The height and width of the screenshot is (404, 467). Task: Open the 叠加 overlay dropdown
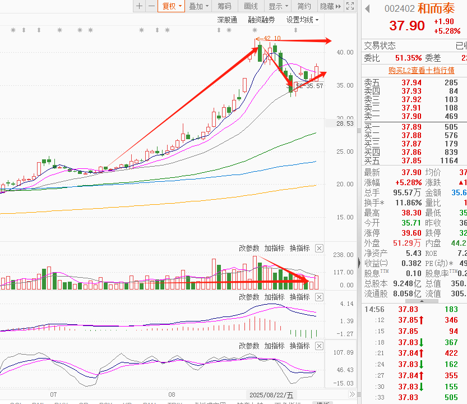click(198, 6)
